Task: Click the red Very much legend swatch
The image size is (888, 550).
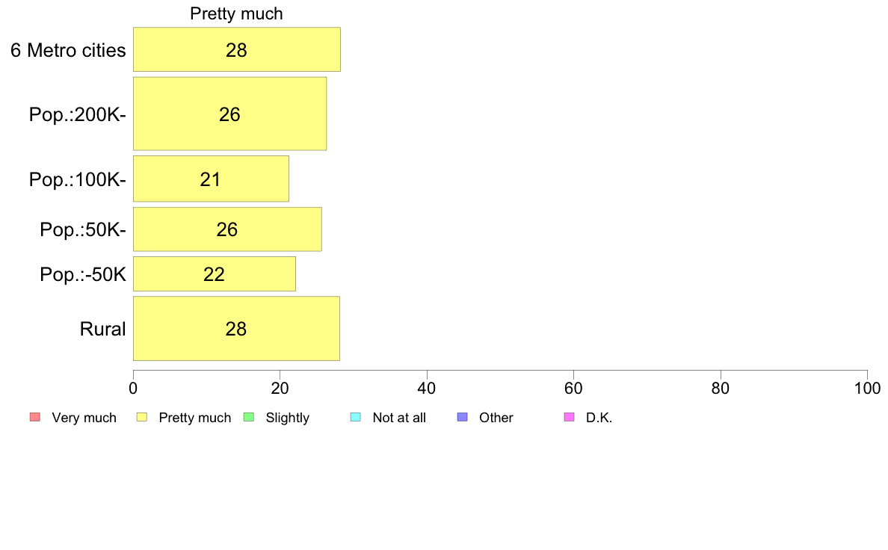Action: pos(35,418)
